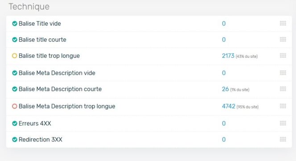Click green check beside Erreurs 4XX
The width and height of the screenshot is (296, 161).
15,123
